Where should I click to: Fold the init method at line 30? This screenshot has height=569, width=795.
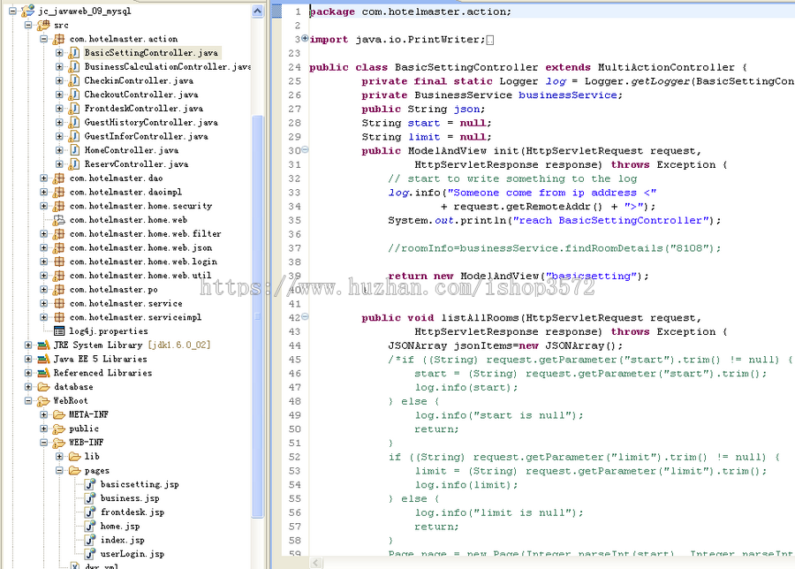[305, 149]
